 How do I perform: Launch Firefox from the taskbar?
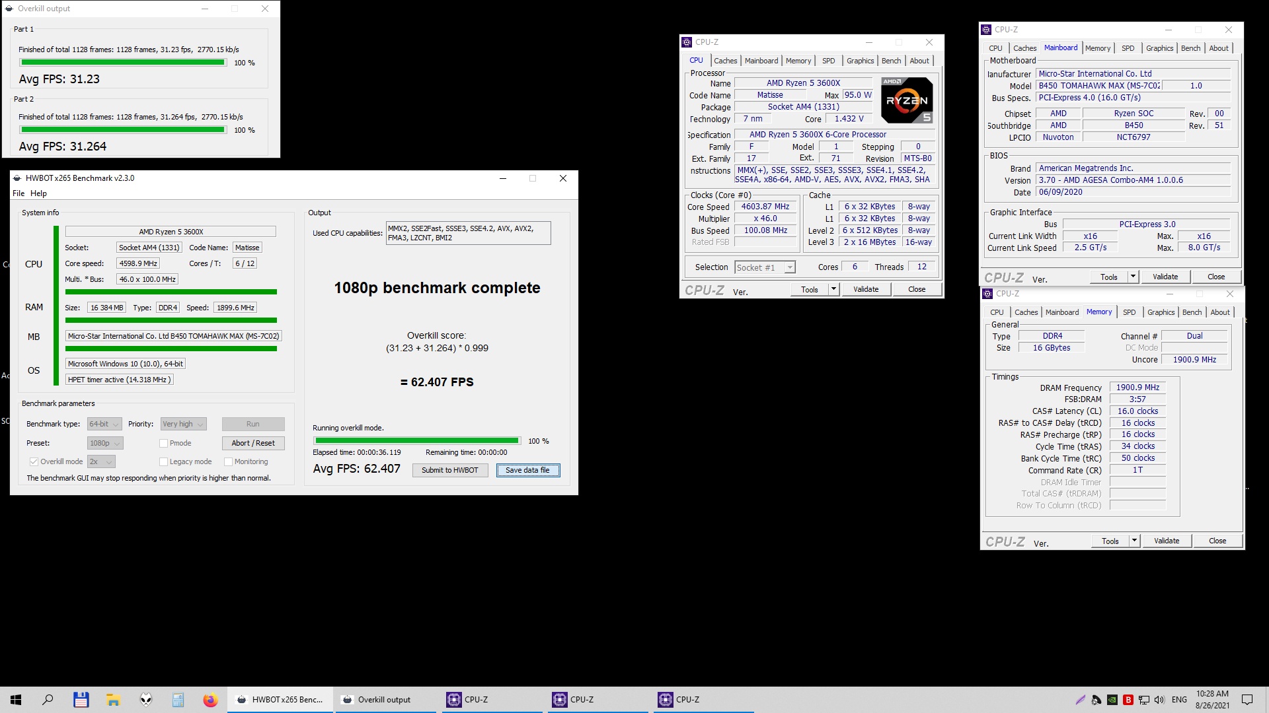coord(210,700)
